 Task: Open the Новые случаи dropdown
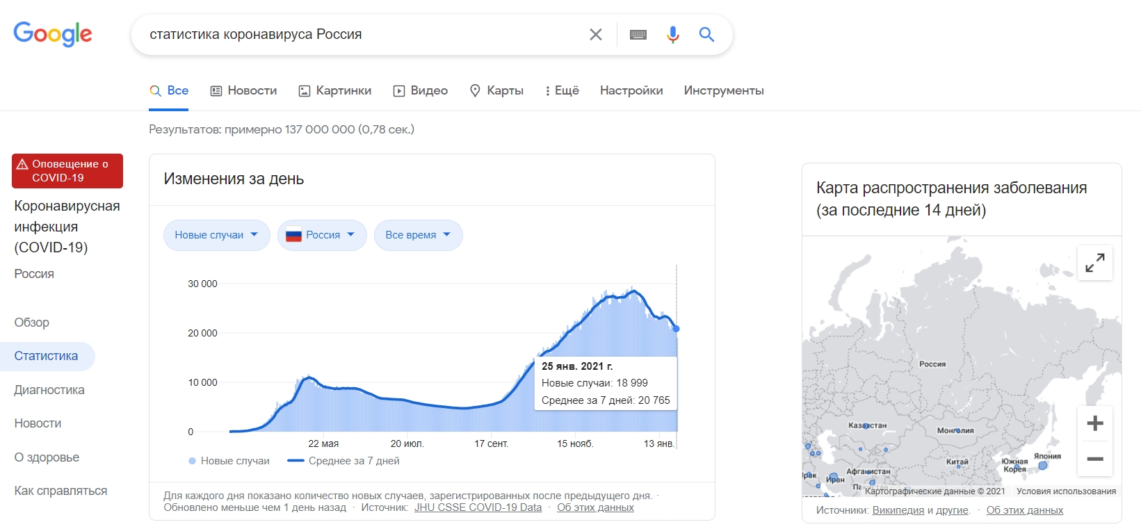[x=216, y=235]
